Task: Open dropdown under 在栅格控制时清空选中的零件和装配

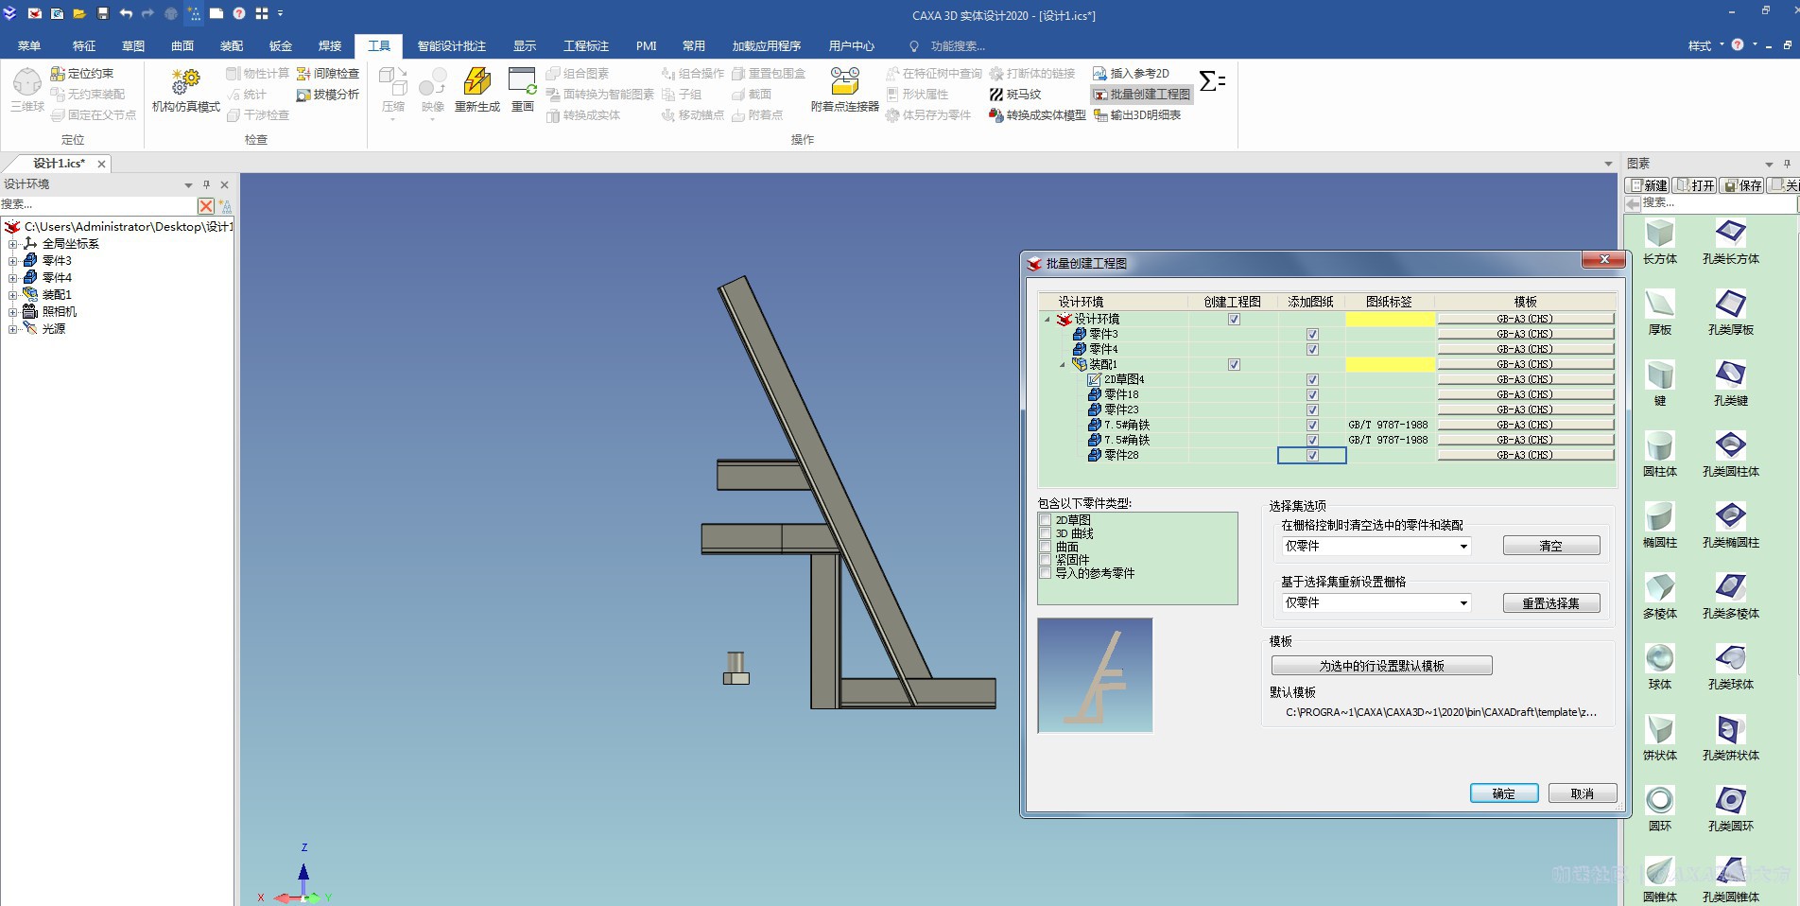Action: coord(1462,547)
